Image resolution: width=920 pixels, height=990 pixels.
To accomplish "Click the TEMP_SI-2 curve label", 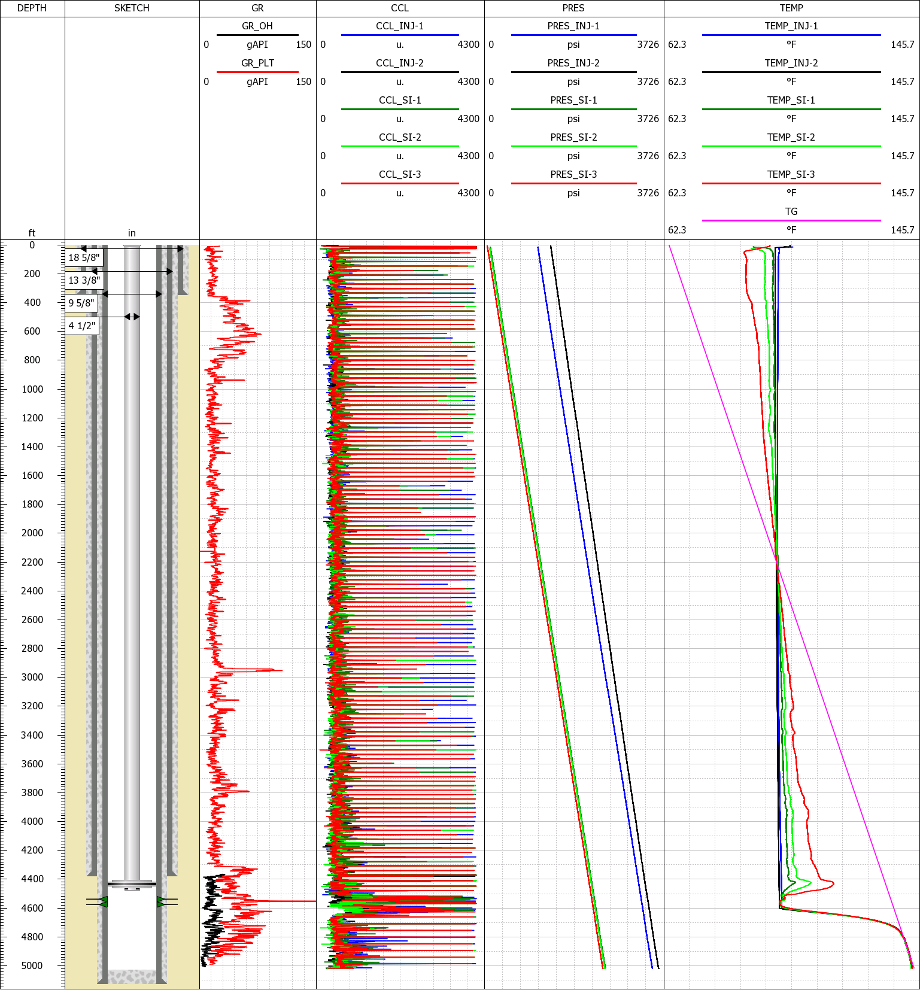I will [x=791, y=137].
